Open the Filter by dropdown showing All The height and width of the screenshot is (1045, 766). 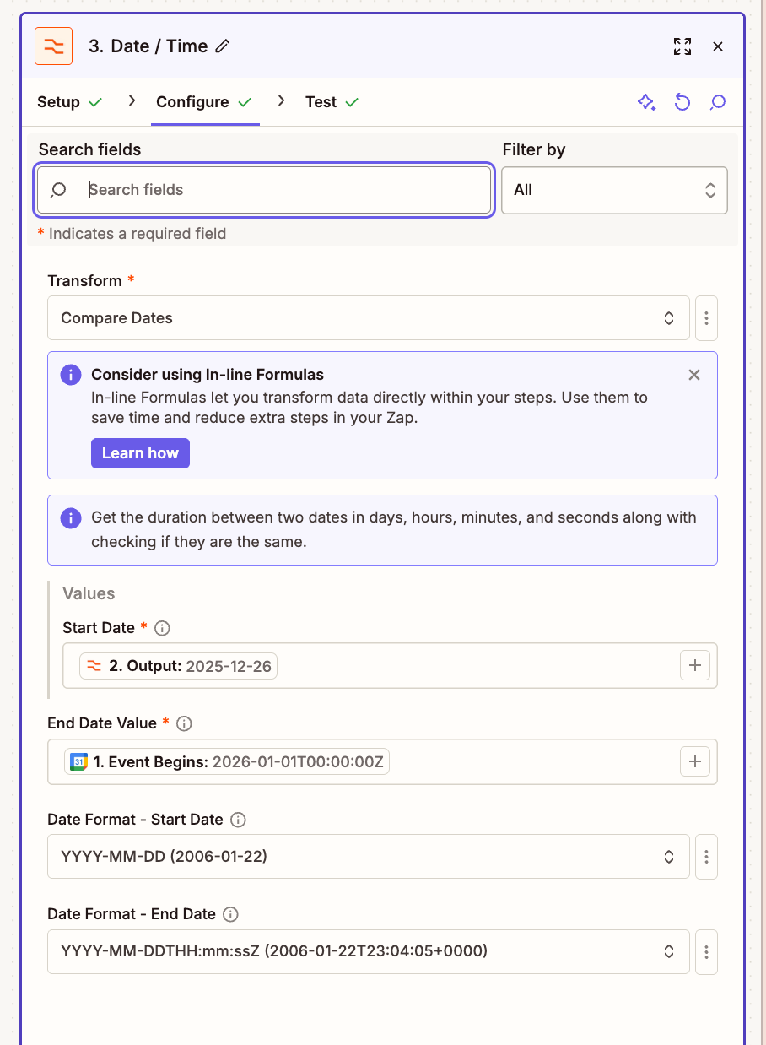[x=614, y=190]
